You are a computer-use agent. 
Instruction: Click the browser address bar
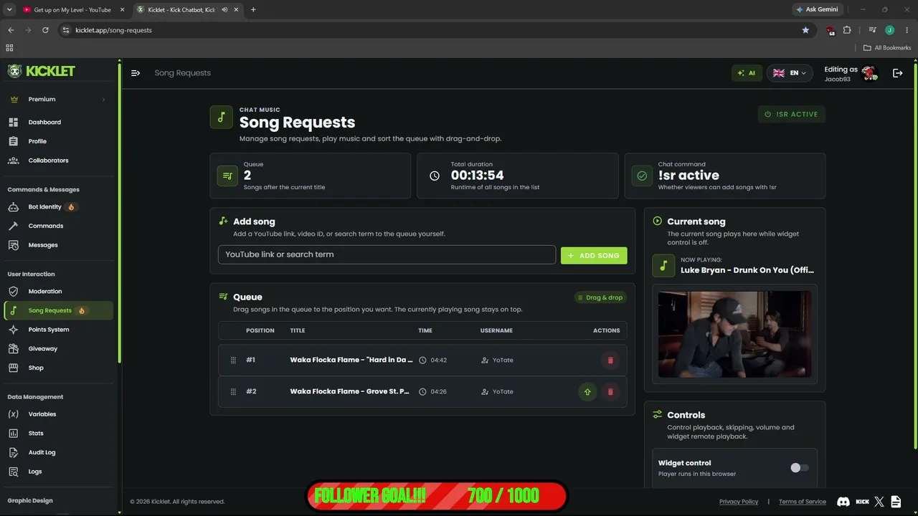(x=430, y=30)
